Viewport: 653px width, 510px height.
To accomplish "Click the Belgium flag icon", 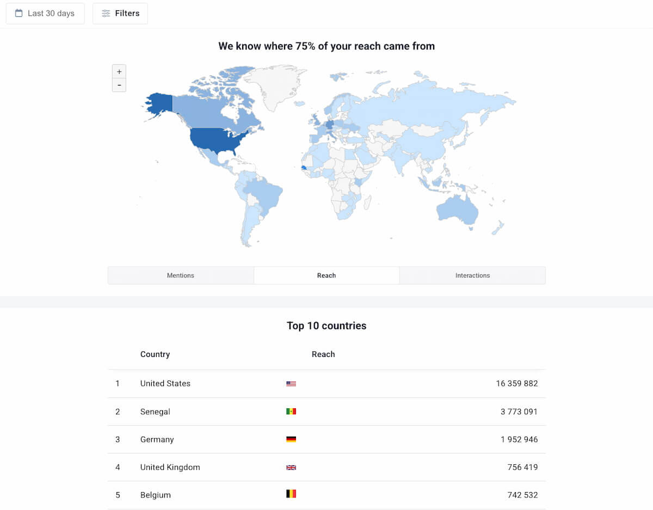I will click(x=291, y=494).
